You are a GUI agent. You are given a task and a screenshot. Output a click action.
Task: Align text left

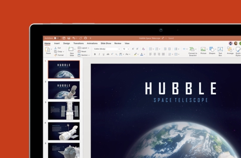pyautogui.click(x=151, y=54)
